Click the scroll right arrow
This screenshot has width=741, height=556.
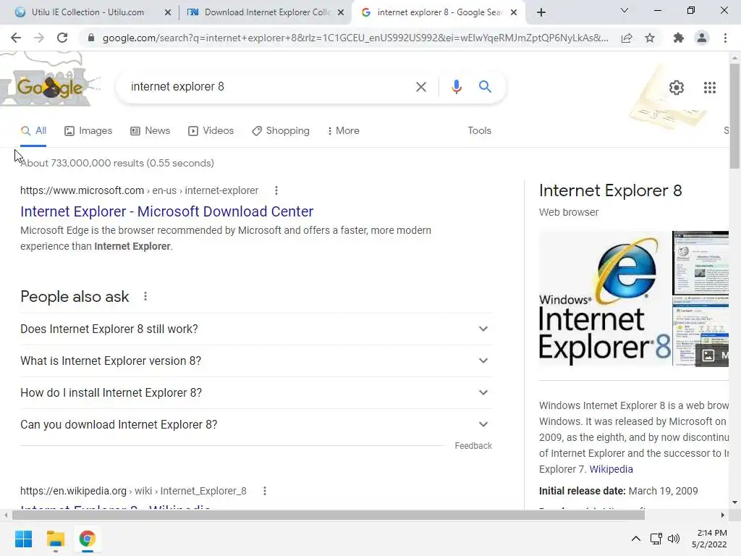point(723,515)
